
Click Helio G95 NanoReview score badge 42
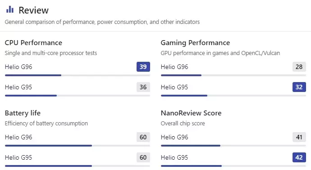click(x=299, y=157)
